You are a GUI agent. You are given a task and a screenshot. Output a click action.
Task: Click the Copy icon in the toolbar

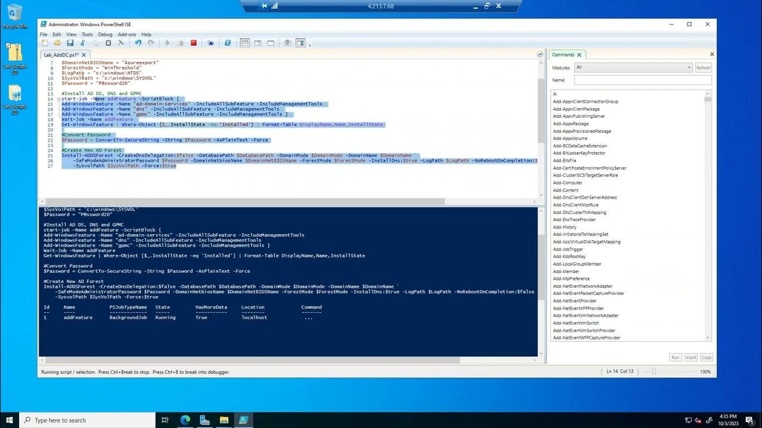[95, 43]
